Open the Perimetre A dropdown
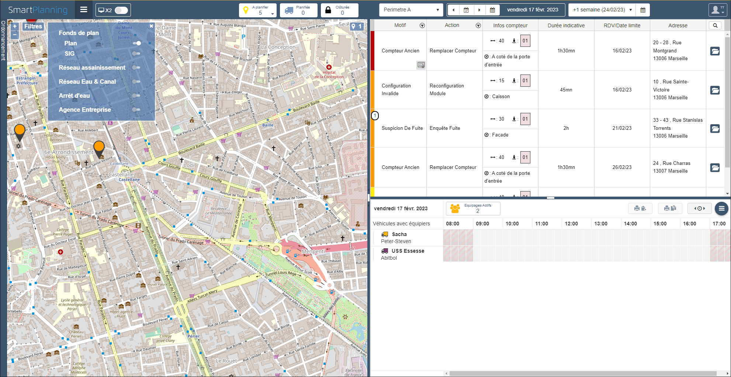The width and height of the screenshot is (731, 377). tap(410, 10)
